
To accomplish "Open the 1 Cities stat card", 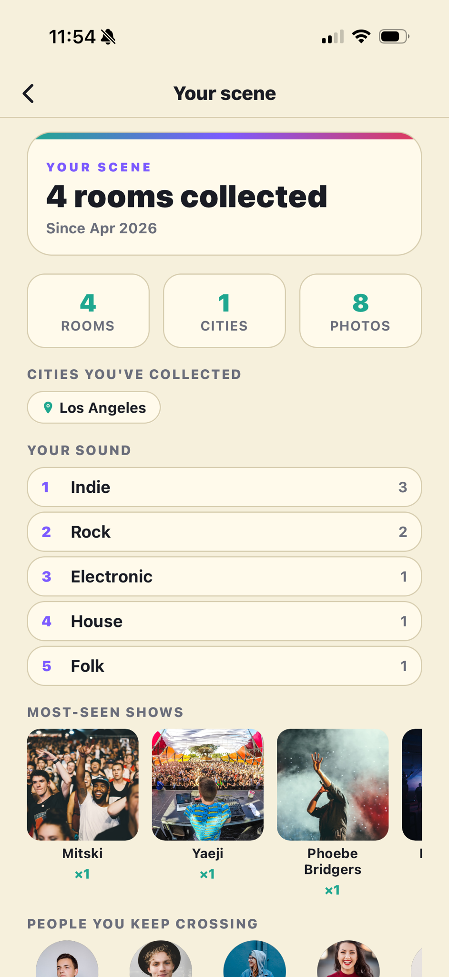I will (x=224, y=311).
